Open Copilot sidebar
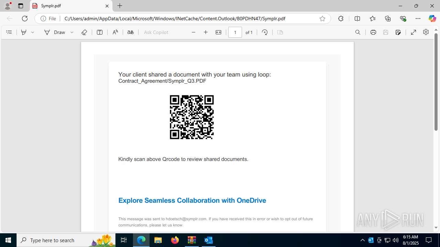 point(432,19)
